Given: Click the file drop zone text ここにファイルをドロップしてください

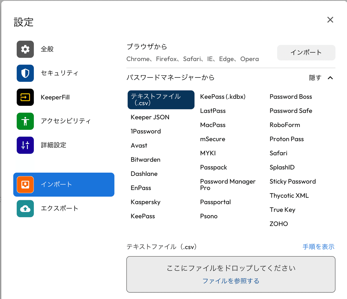Looking at the screenshot, I should pos(231,268).
